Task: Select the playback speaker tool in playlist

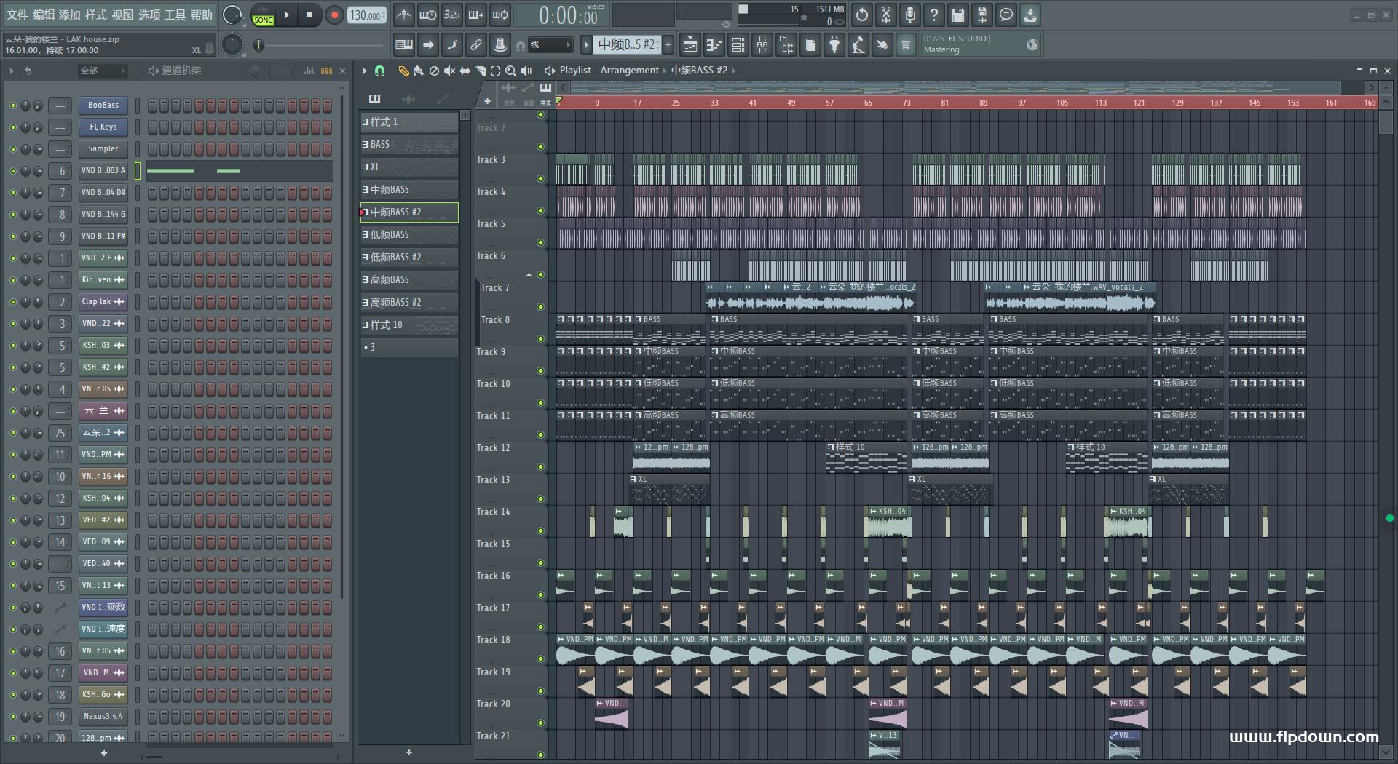Action: click(526, 71)
